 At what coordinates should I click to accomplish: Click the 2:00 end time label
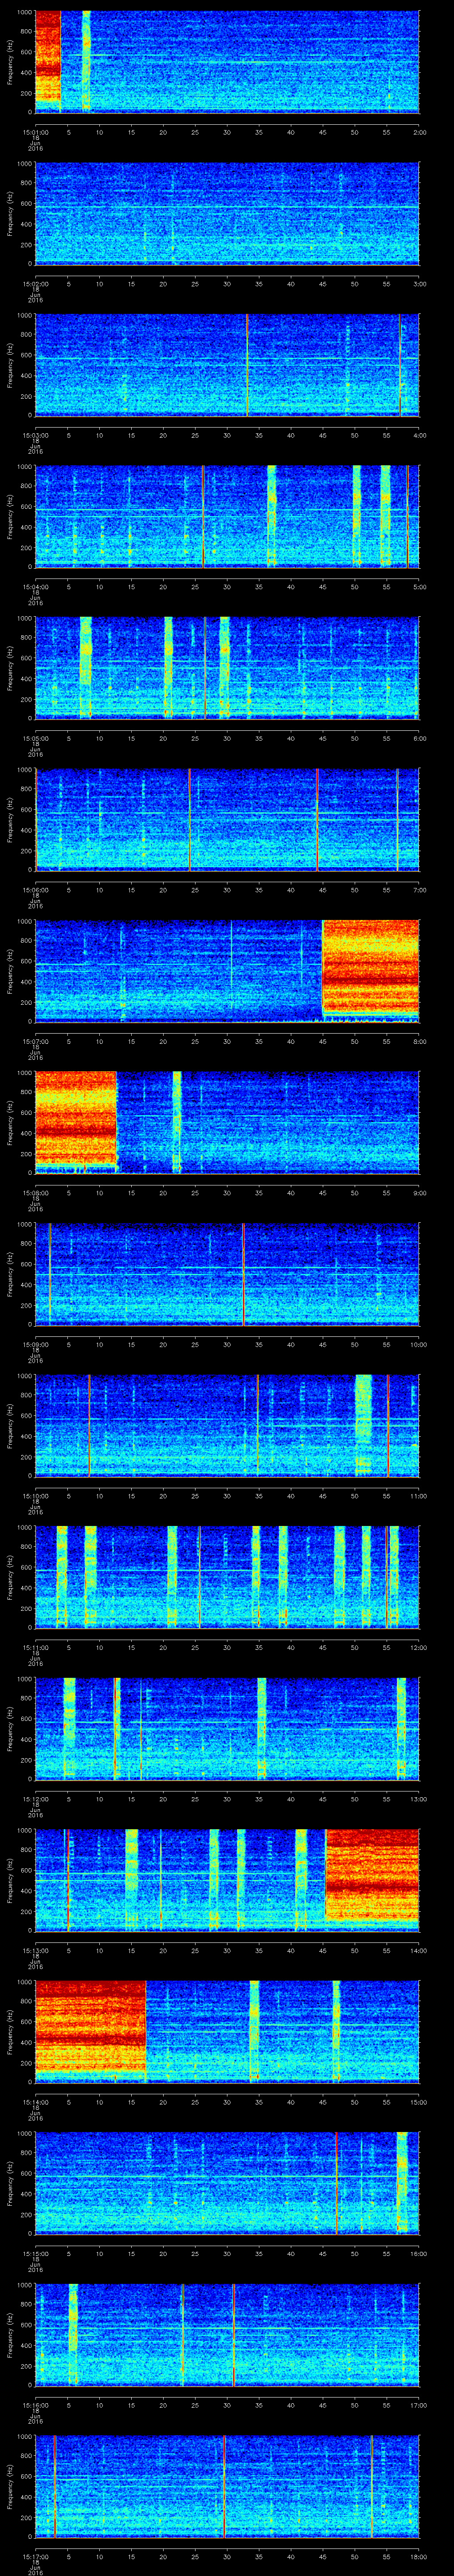coord(419,131)
